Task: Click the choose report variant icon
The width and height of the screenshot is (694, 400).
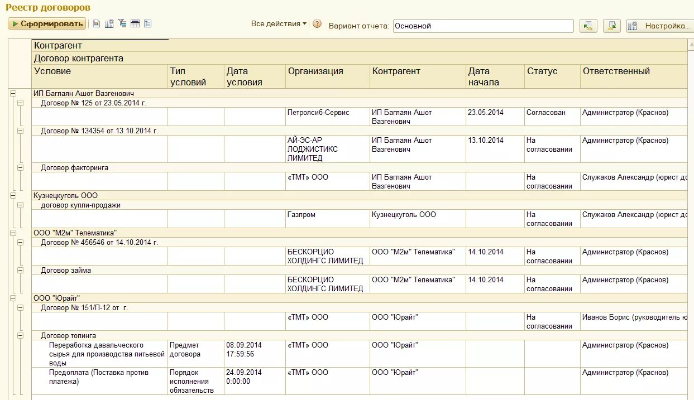Action: tap(588, 26)
